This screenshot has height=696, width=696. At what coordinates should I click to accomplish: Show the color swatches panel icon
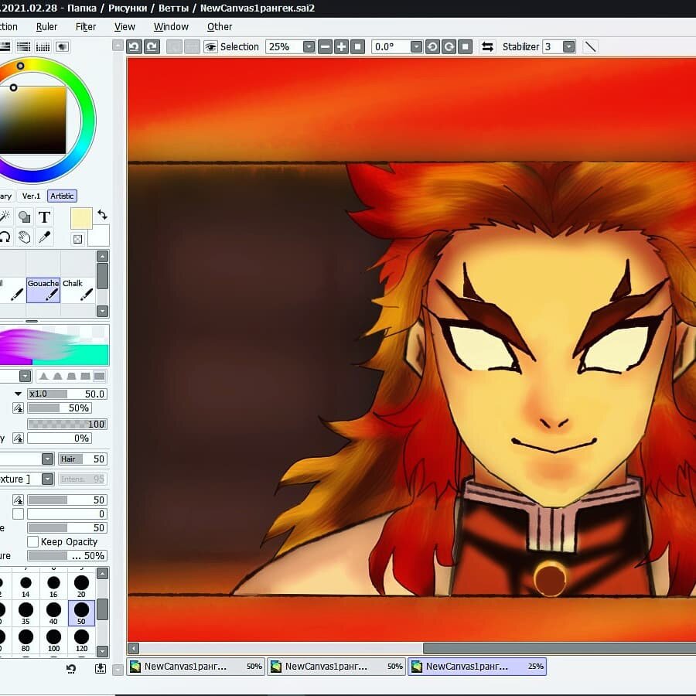[43, 46]
